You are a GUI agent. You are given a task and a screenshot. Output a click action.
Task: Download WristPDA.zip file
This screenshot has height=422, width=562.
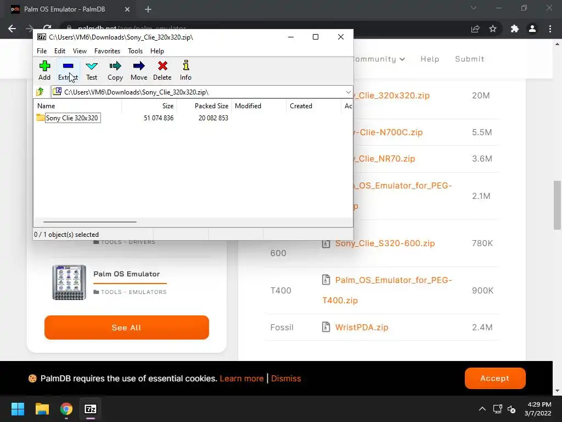pyautogui.click(x=362, y=327)
